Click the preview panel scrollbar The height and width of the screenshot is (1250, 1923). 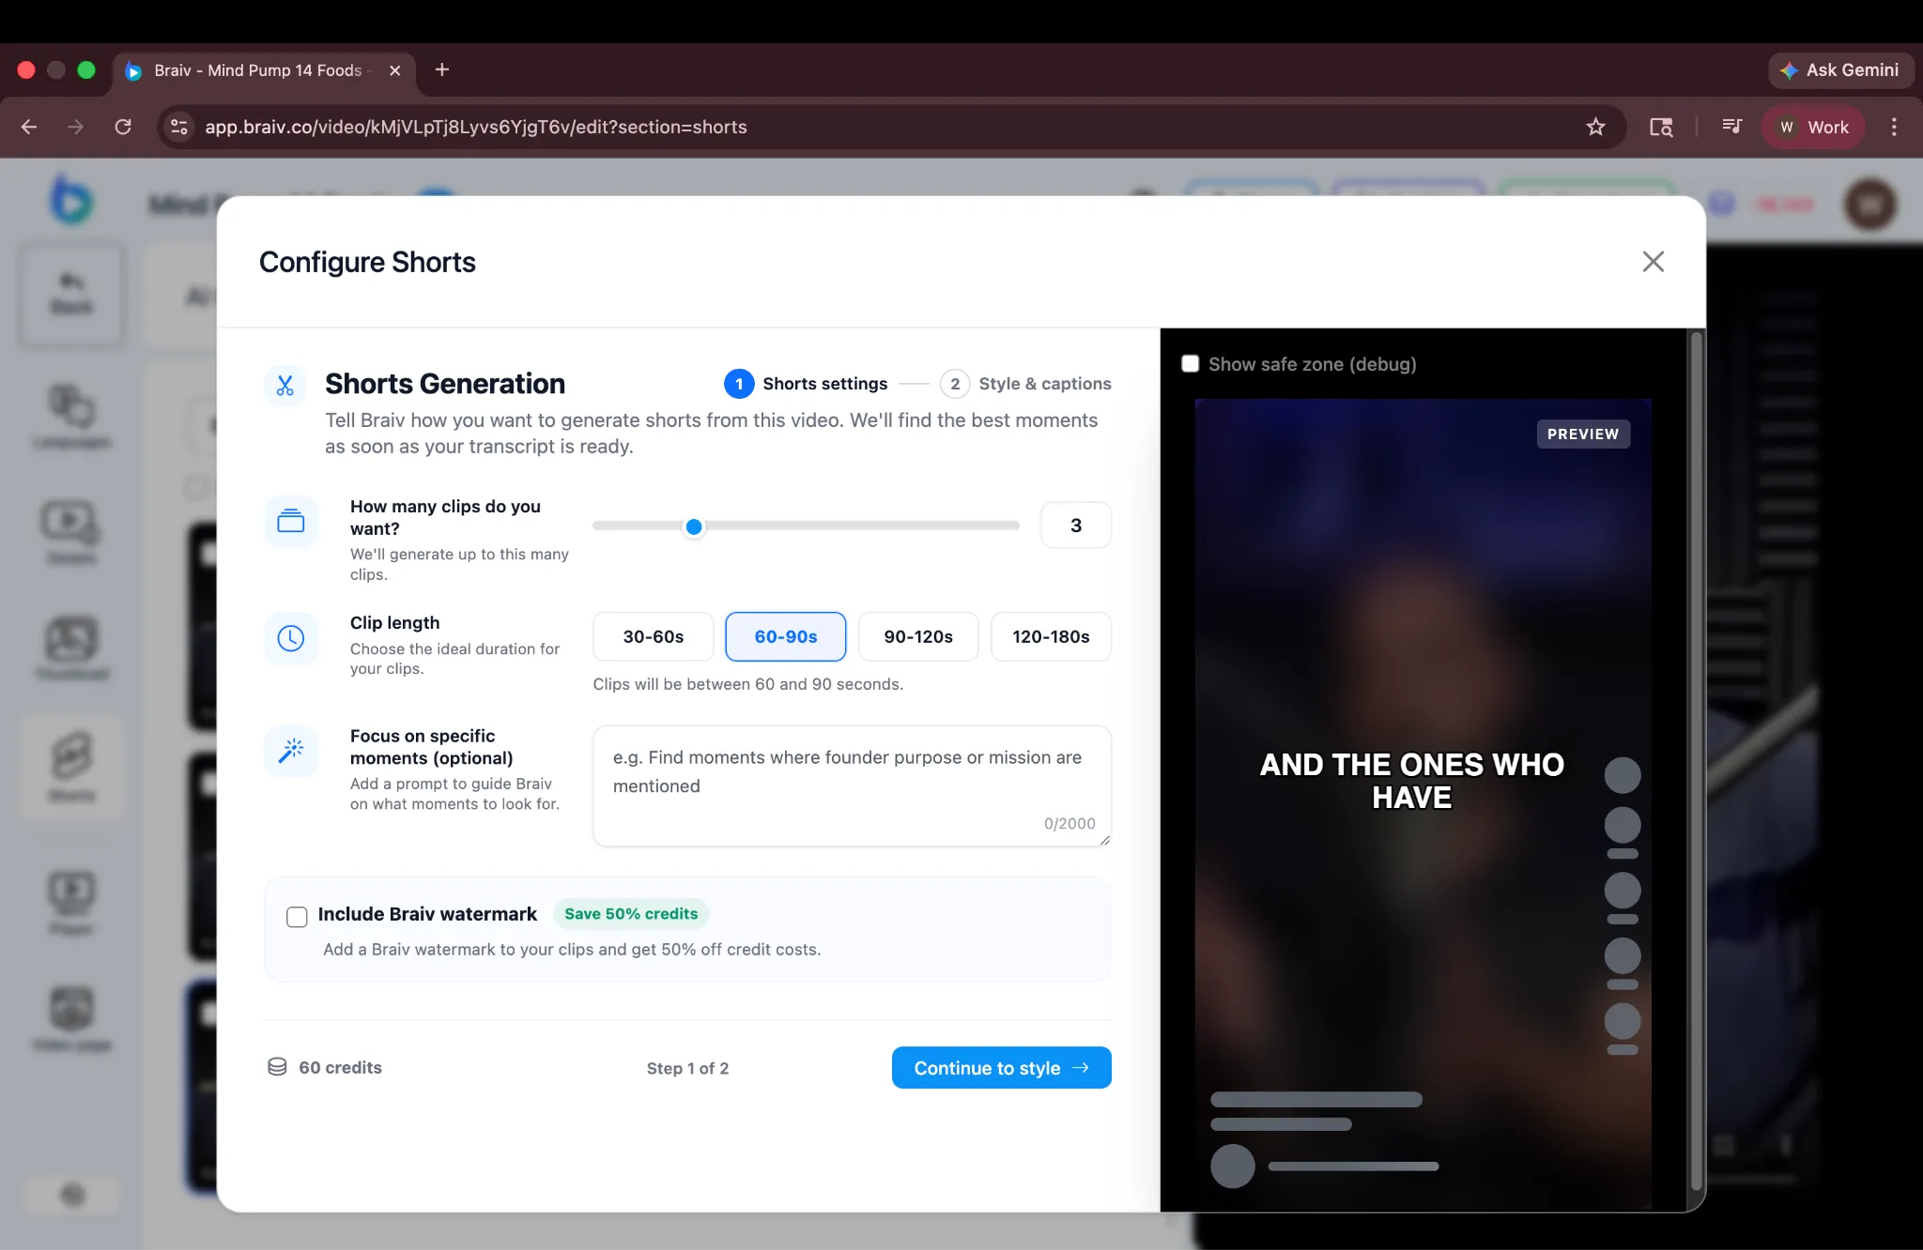[x=1696, y=760]
